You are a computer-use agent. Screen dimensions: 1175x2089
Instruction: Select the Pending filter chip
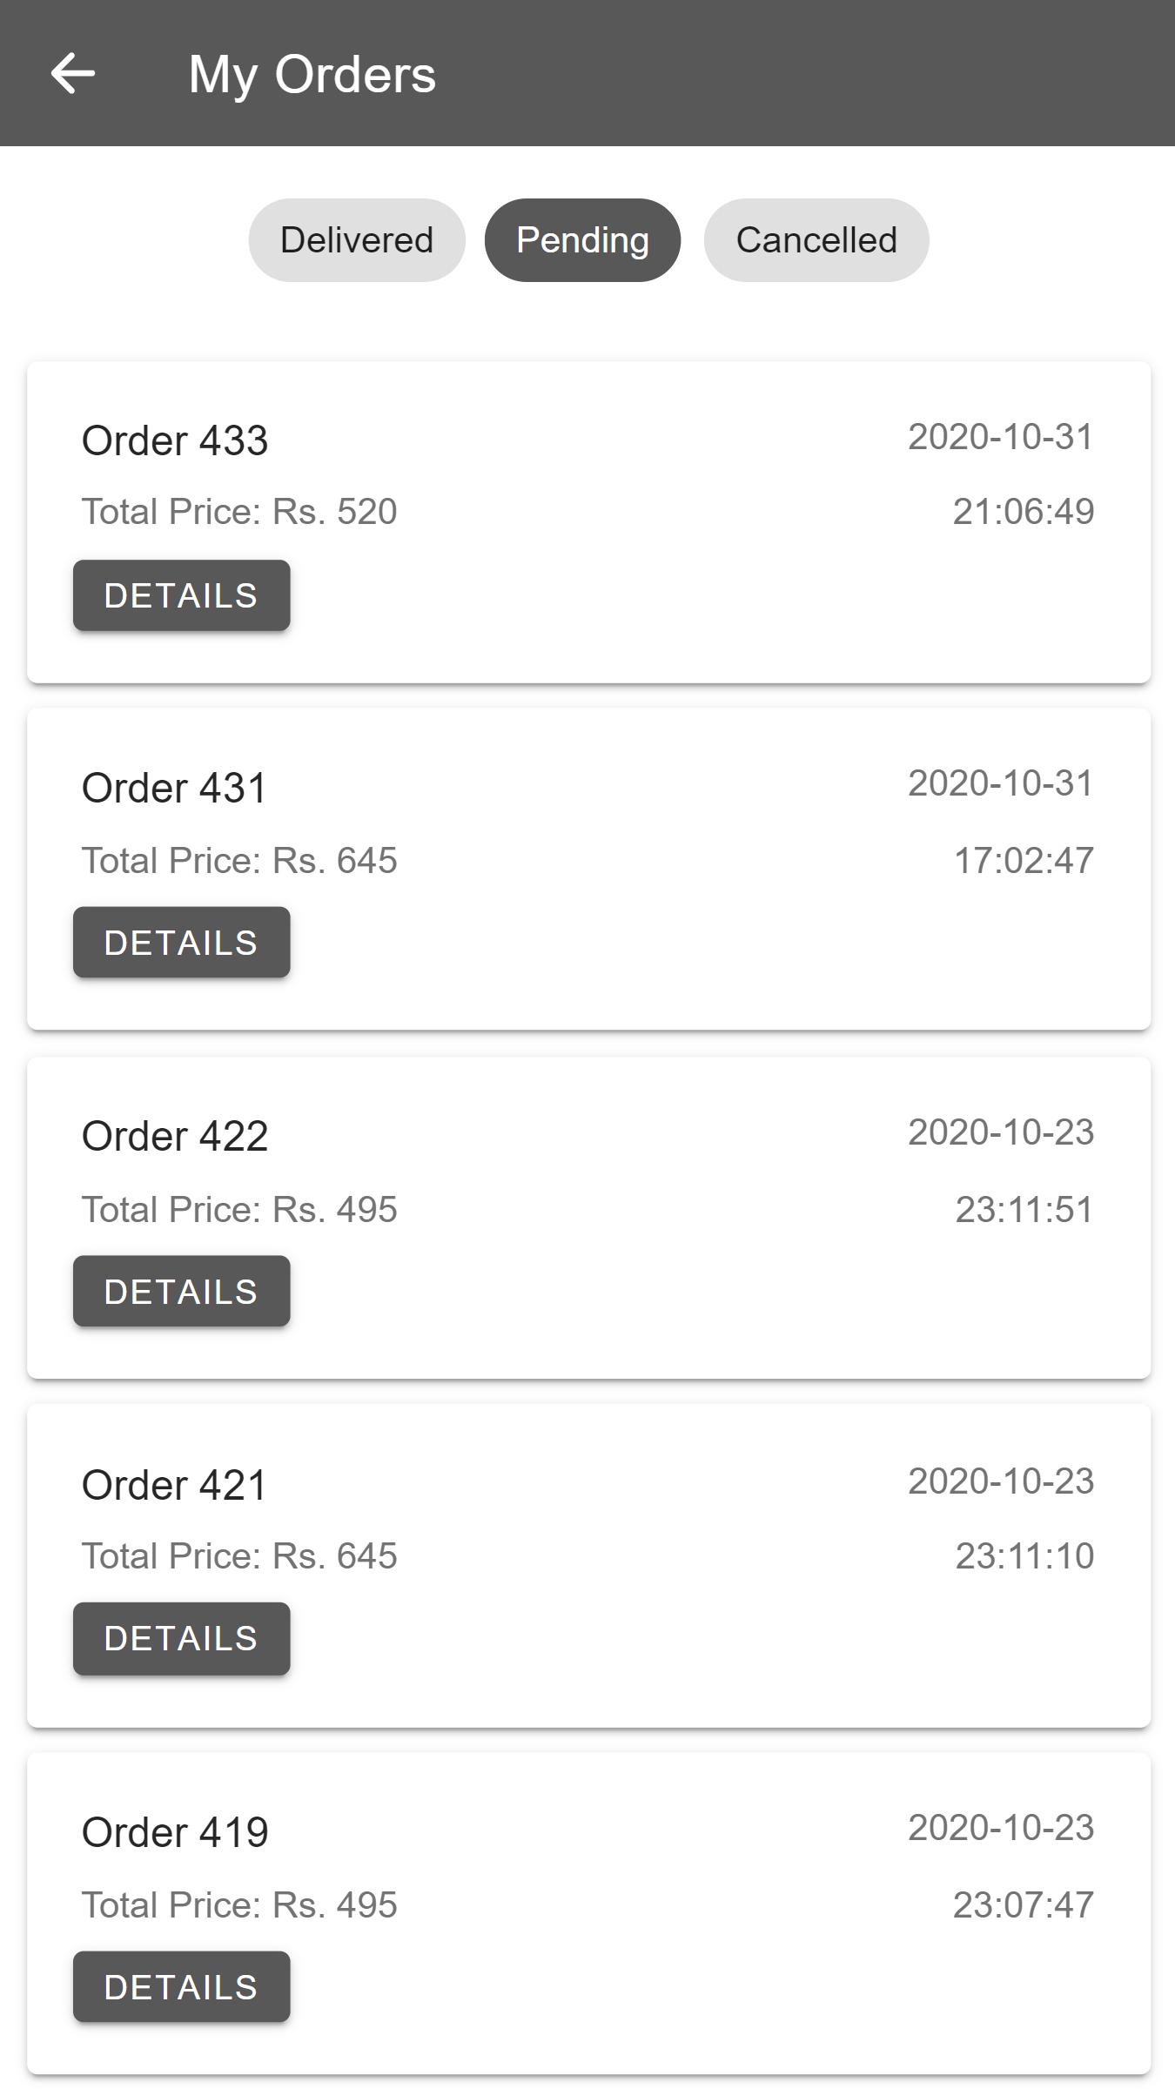[x=582, y=240]
